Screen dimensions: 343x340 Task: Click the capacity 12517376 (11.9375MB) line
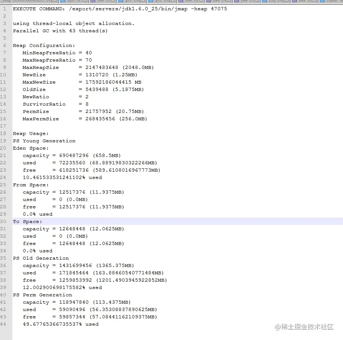73,193
